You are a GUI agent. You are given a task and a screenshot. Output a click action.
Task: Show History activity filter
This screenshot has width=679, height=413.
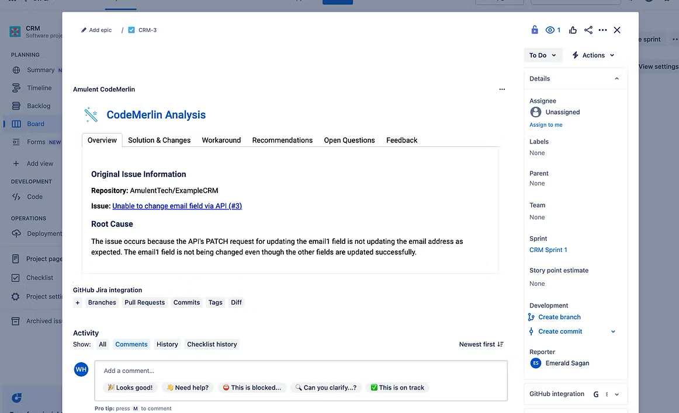167,345
